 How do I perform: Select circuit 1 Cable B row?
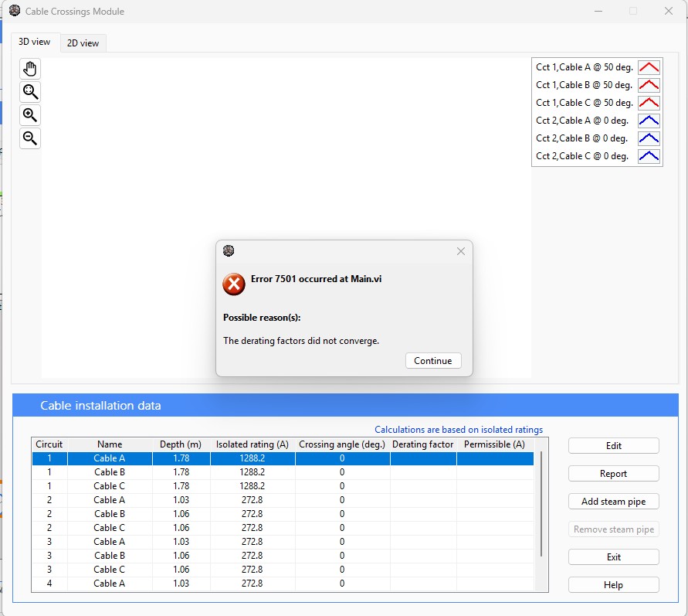click(283, 472)
